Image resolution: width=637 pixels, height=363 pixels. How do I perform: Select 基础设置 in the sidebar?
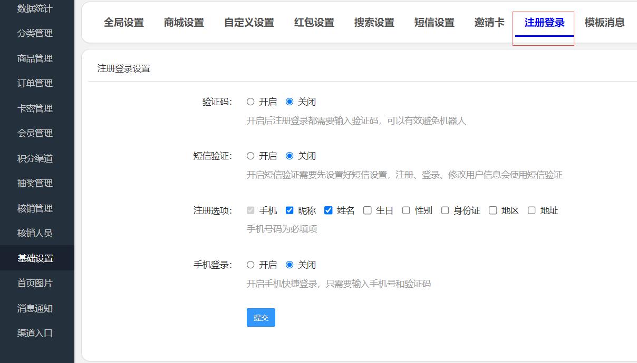[37, 258]
